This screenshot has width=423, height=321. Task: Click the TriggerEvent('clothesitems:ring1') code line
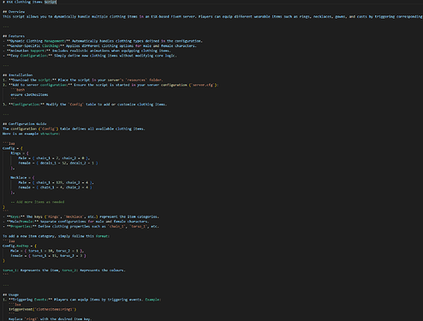[43, 309]
